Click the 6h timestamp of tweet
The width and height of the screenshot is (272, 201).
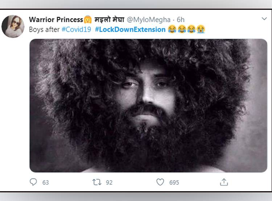point(181,20)
